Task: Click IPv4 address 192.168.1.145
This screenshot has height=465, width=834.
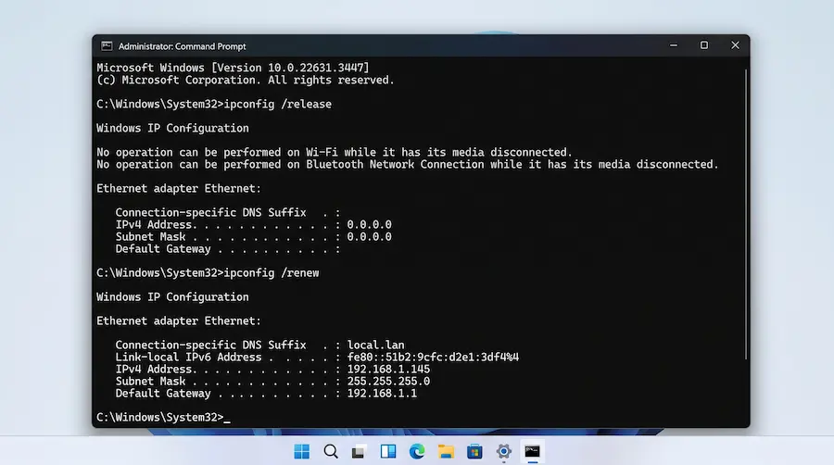Action: pos(388,369)
